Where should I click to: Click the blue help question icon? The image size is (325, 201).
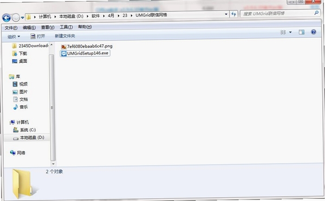314,32
